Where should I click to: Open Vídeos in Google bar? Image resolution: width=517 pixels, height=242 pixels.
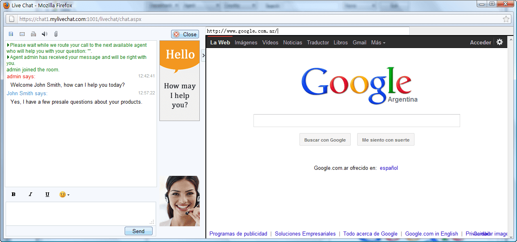click(x=270, y=42)
